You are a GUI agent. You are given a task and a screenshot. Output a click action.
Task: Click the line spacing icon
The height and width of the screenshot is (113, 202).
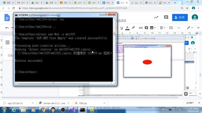(x=171, y=28)
